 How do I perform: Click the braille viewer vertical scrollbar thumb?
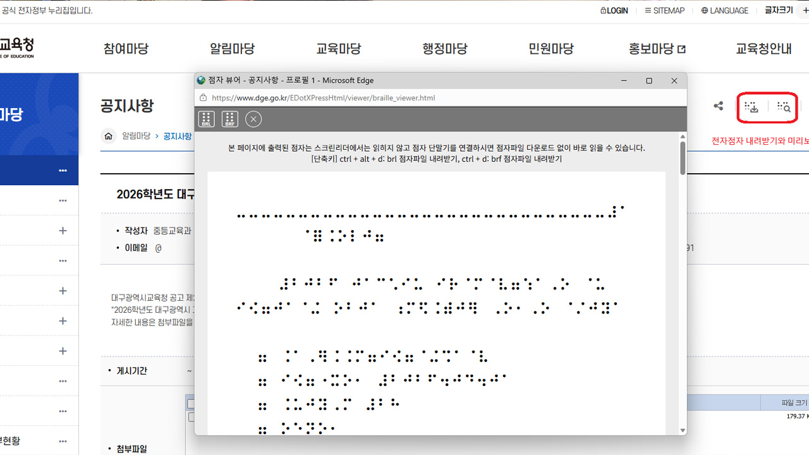tap(683, 158)
